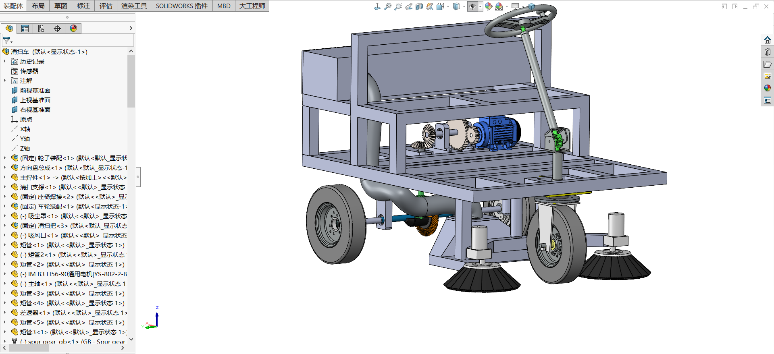Click Dynamic Annotation Views icon
The width and height of the screenshot is (774, 354).
click(430, 6)
